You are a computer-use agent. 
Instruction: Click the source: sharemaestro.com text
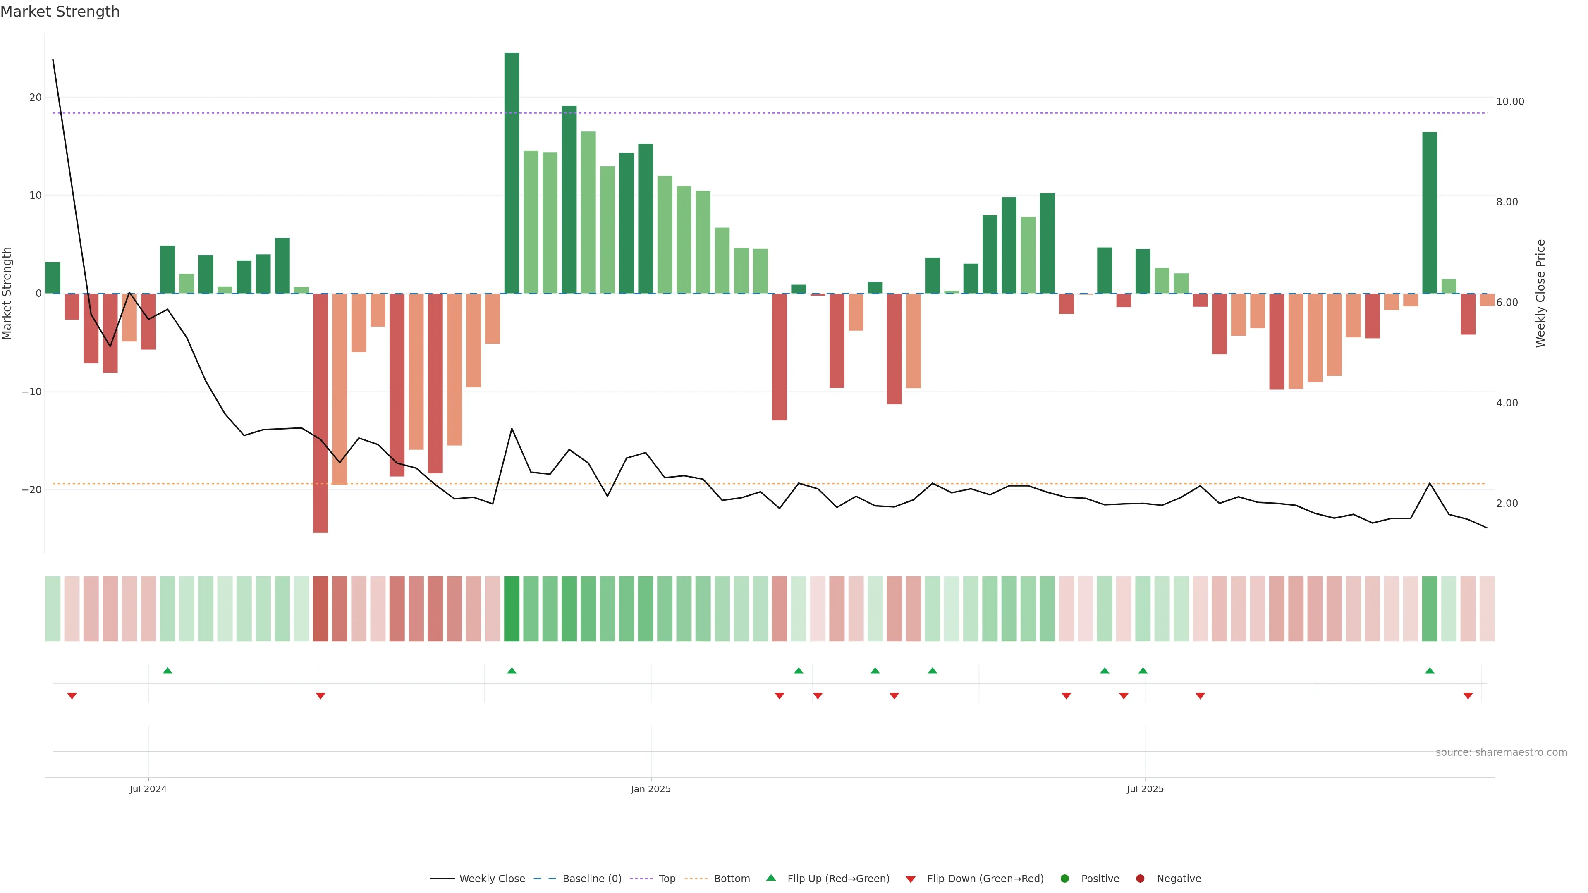[1501, 752]
